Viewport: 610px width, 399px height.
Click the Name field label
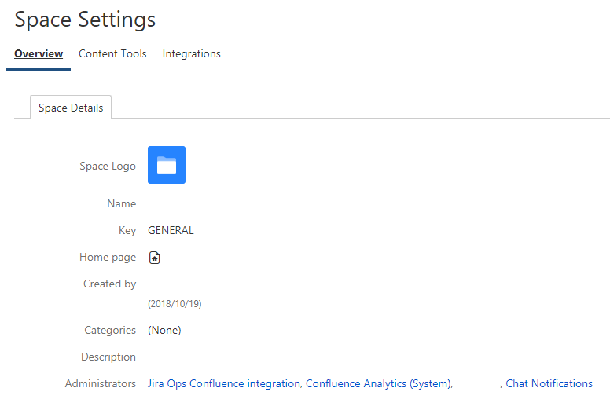[x=122, y=203]
